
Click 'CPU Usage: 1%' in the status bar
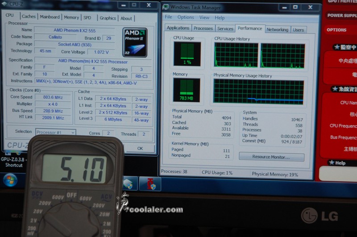pyautogui.click(x=217, y=173)
